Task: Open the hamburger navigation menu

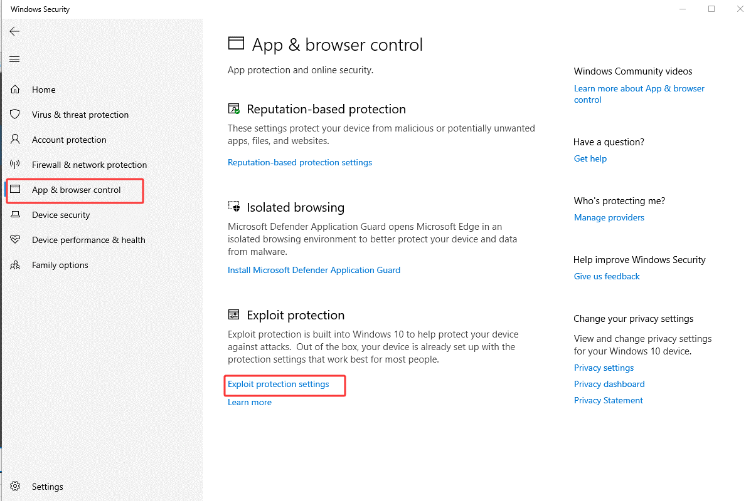Action: 14,59
